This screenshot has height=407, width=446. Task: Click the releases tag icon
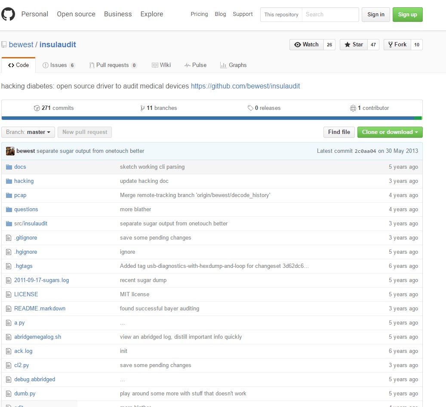[x=250, y=108]
